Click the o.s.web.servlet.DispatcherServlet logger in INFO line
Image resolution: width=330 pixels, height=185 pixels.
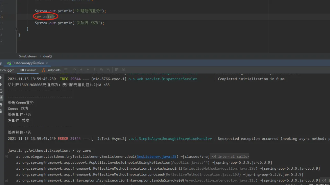pyautogui.click(x=163, y=79)
